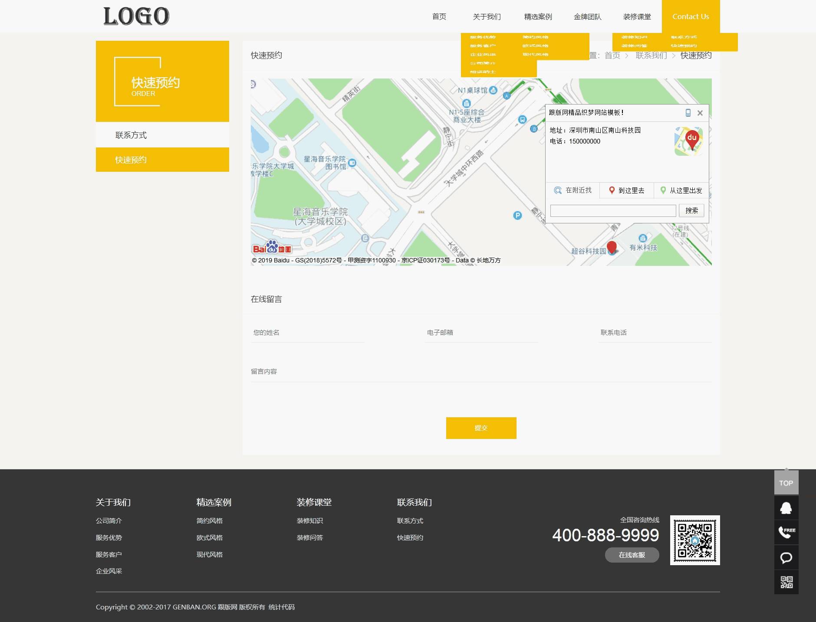Click the TOP back-to-top button
This screenshot has height=622, width=816.
(x=786, y=483)
